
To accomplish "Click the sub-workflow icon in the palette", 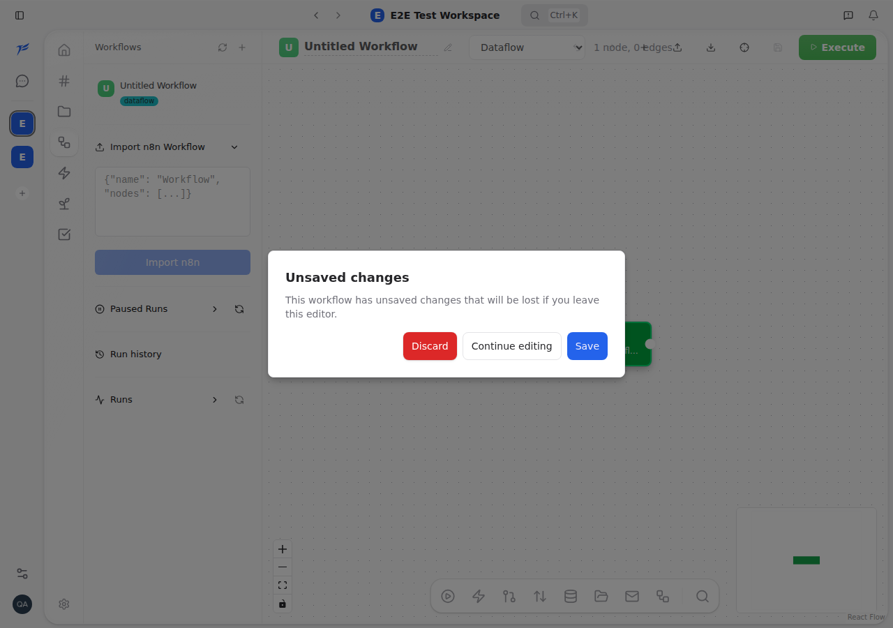I will [663, 597].
